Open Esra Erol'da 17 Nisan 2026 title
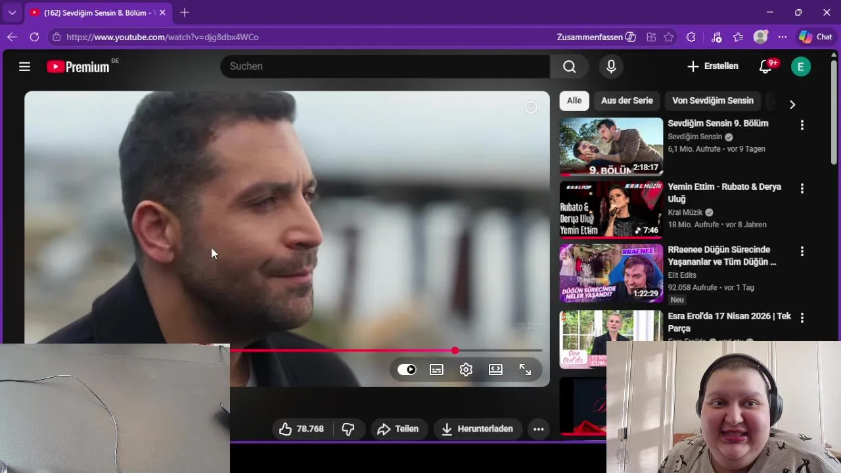 tap(729, 322)
